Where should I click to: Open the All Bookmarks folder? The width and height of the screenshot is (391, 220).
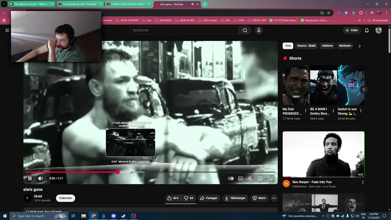pos(378,20)
